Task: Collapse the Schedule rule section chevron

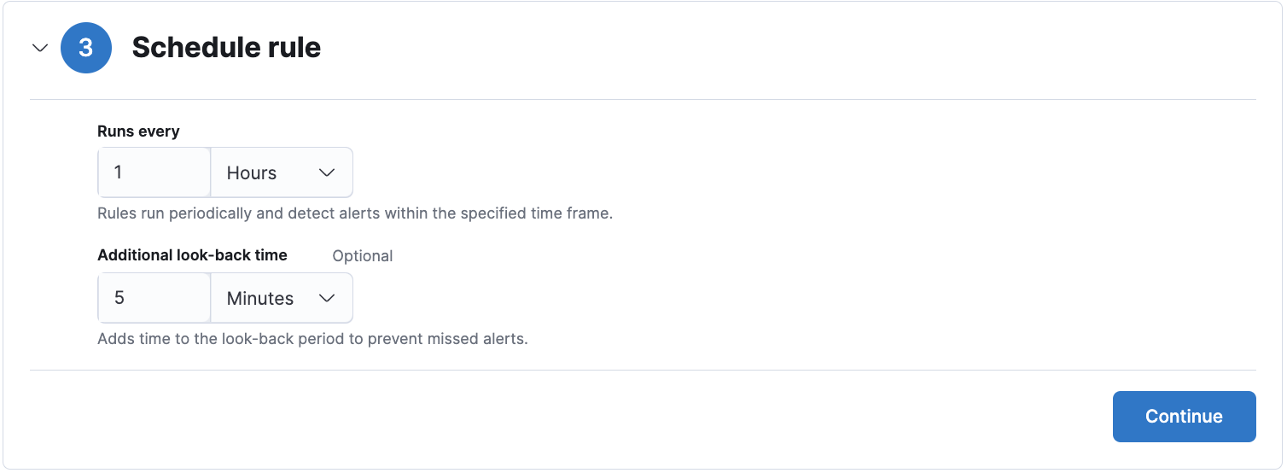Action: 39,48
